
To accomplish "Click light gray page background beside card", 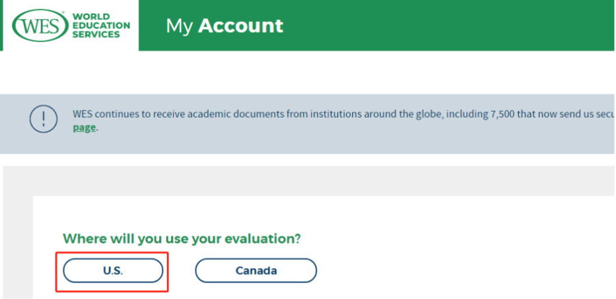I will point(17,231).
